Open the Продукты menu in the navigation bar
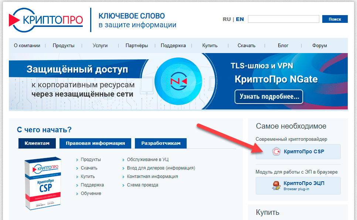The height and width of the screenshot is (220, 357). pos(64,46)
